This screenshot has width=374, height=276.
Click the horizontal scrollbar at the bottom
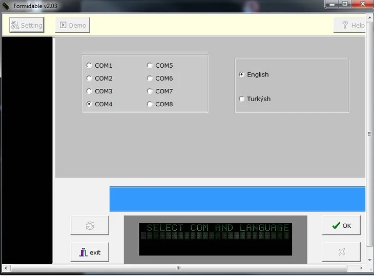tap(178, 268)
